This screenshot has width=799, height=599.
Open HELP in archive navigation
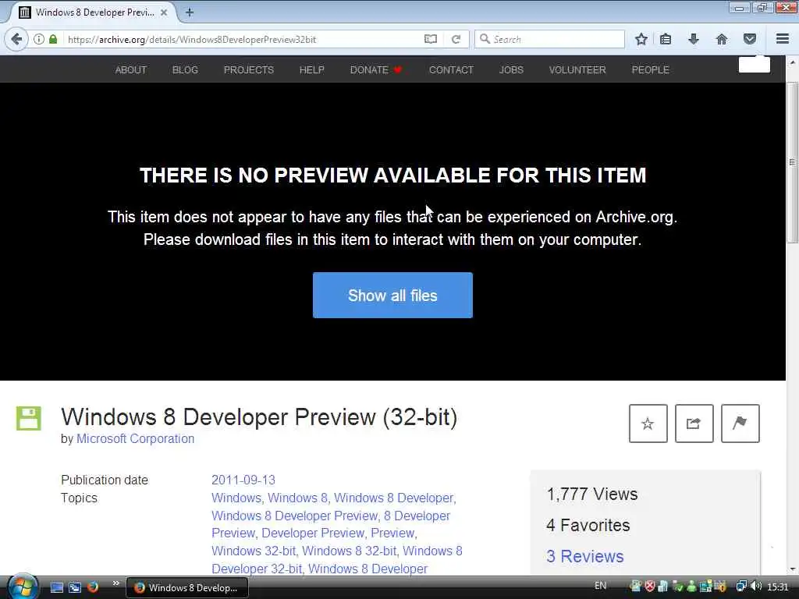[312, 69]
